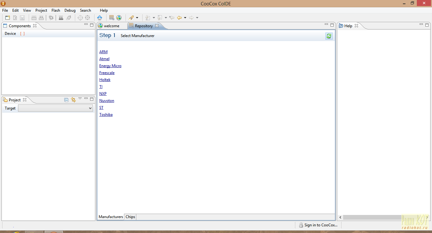Viewport: 432px width, 233px height.
Task: Click the yellow back arrow in toolbar
Action: 179,18
